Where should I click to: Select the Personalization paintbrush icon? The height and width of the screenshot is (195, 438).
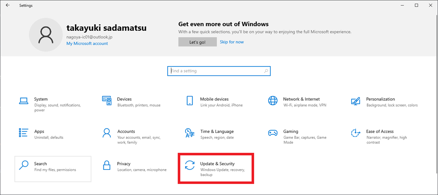pyautogui.click(x=356, y=101)
